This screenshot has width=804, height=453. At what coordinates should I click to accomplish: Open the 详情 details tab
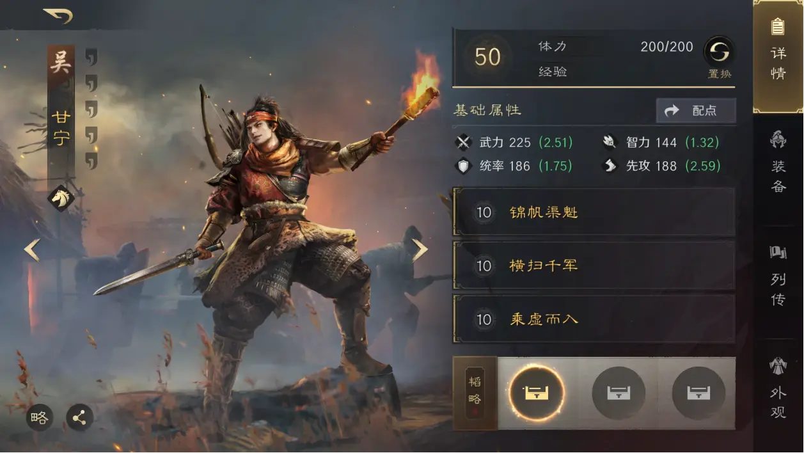pyautogui.click(x=778, y=56)
